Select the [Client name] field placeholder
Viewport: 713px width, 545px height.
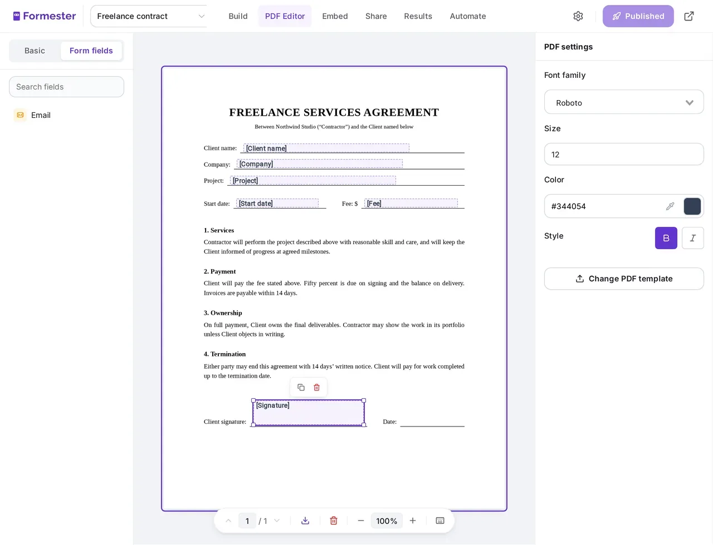point(326,148)
